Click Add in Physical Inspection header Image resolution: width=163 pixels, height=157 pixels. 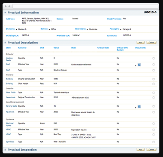coord(141,150)
